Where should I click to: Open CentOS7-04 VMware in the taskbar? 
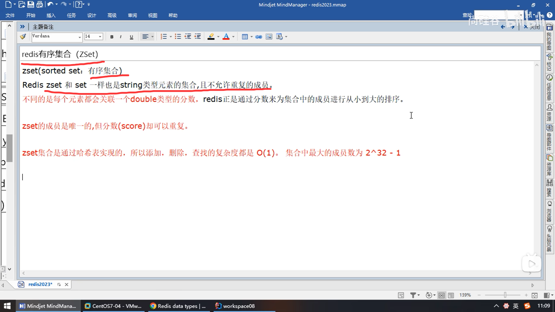click(x=113, y=306)
